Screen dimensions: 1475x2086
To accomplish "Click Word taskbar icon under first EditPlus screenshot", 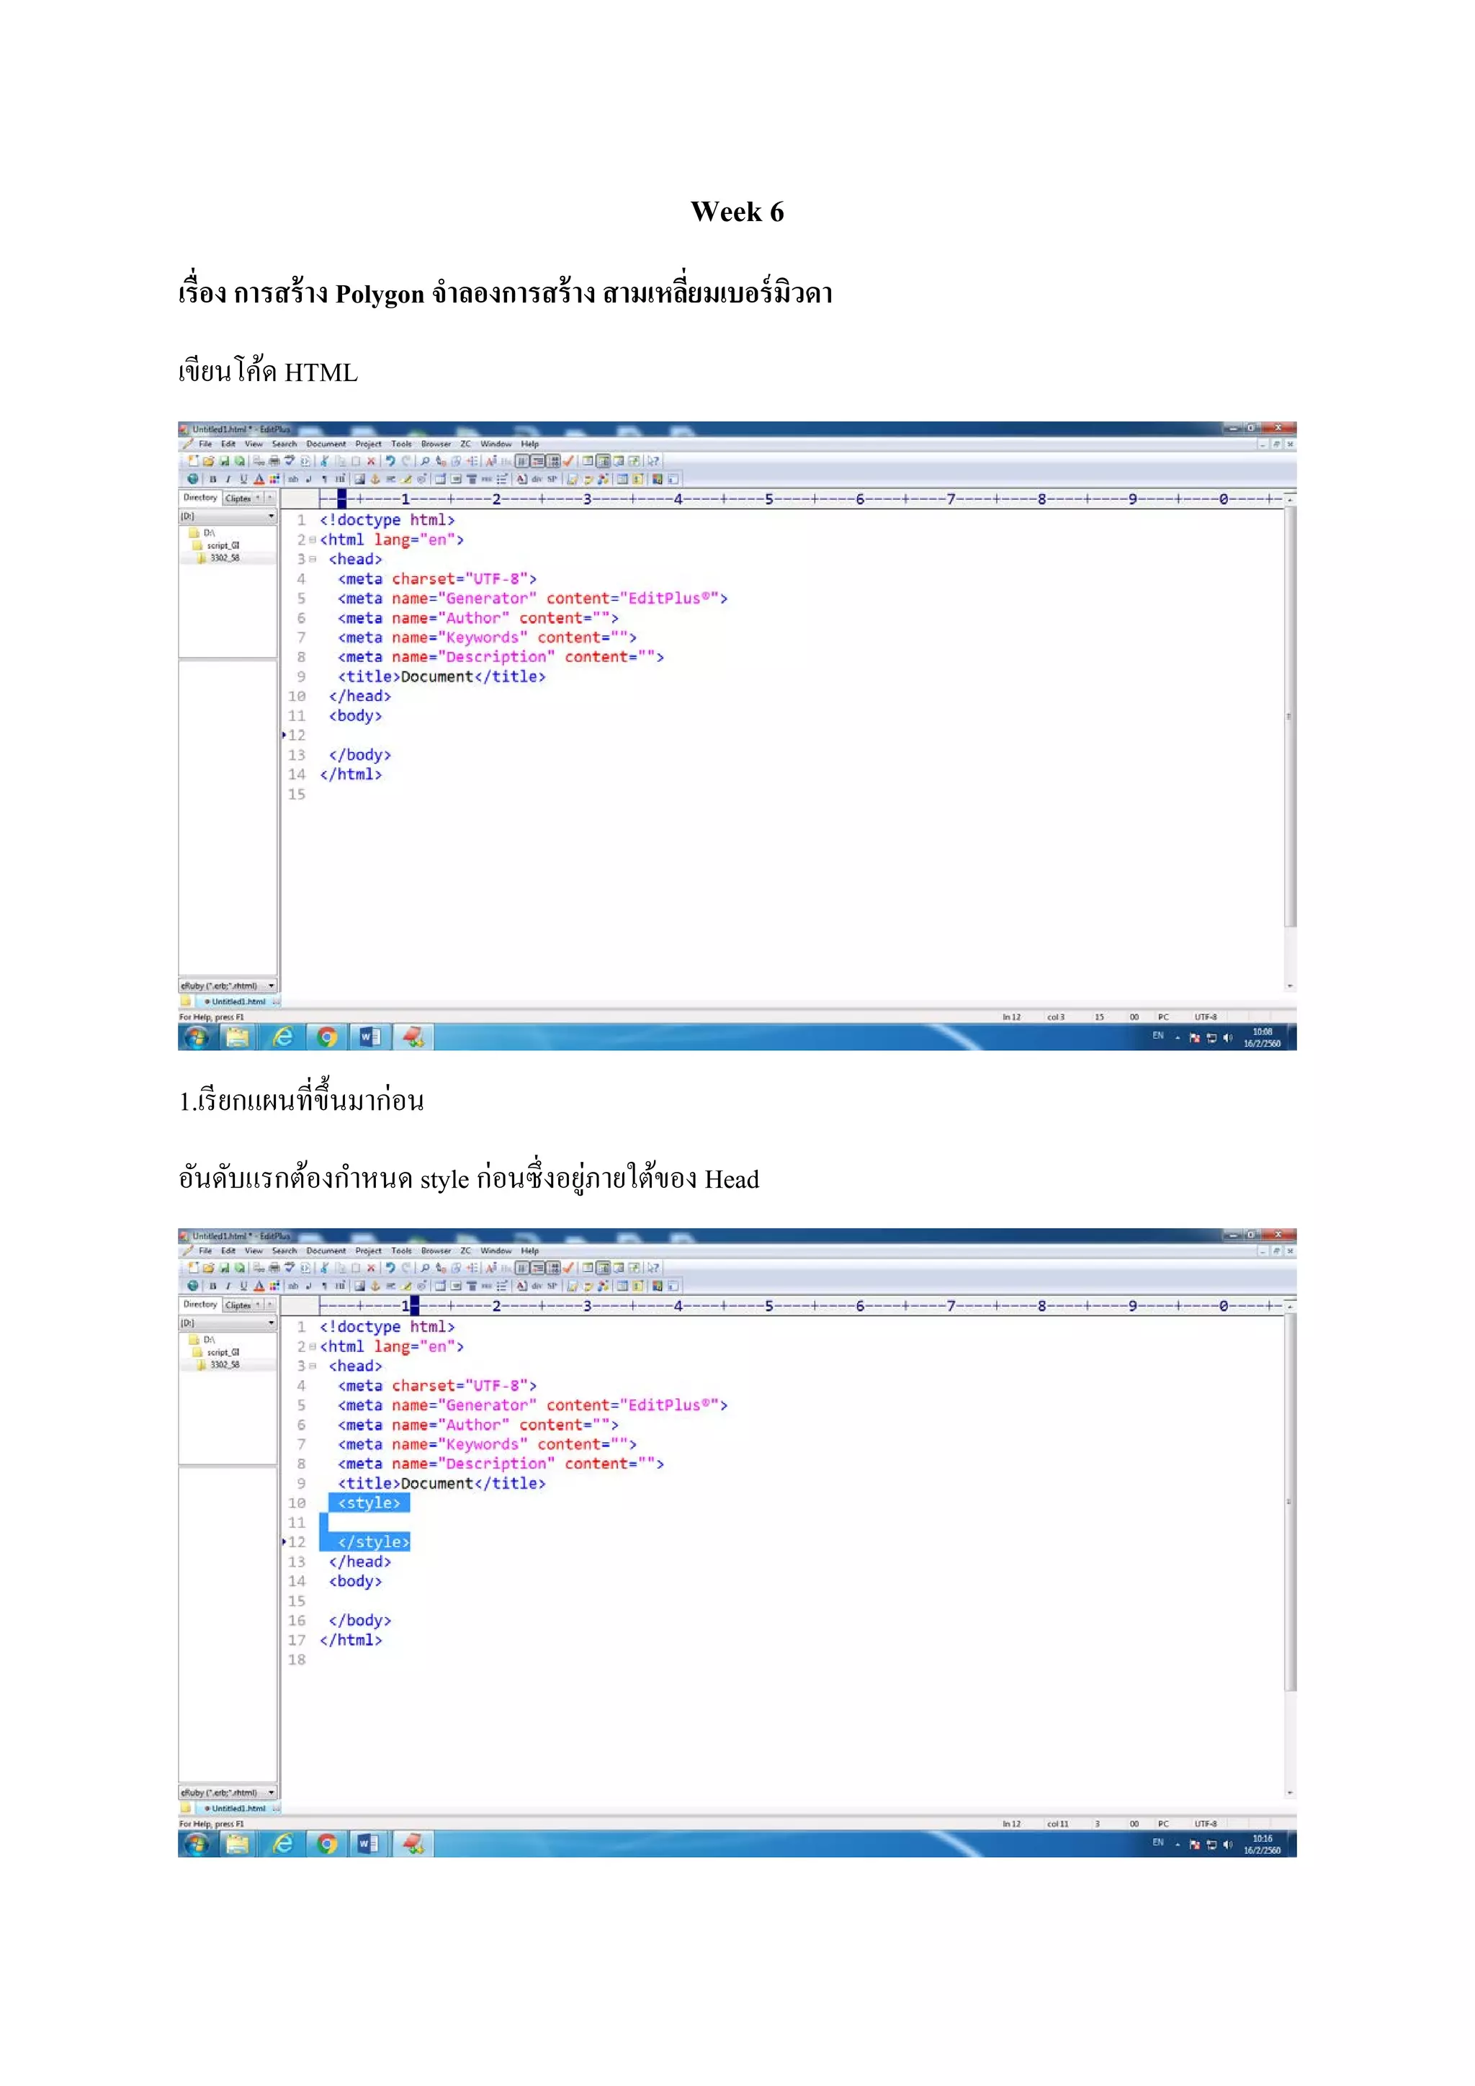I will [x=369, y=1037].
